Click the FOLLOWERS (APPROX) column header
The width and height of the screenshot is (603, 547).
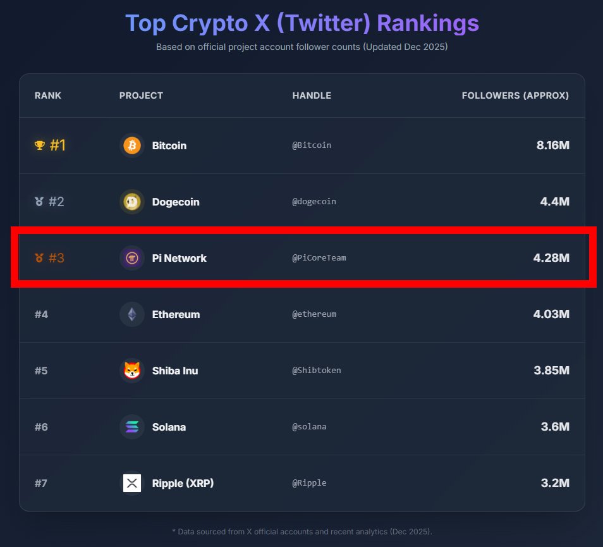515,95
